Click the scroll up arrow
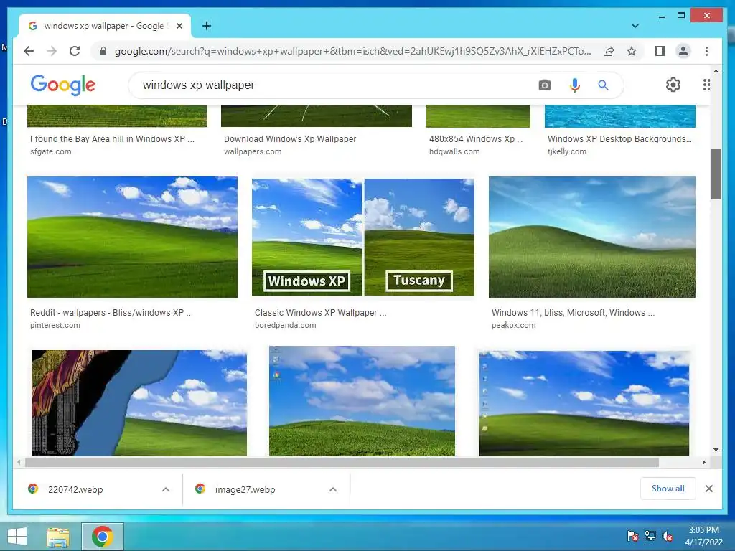This screenshot has width=735, height=551. [716, 71]
